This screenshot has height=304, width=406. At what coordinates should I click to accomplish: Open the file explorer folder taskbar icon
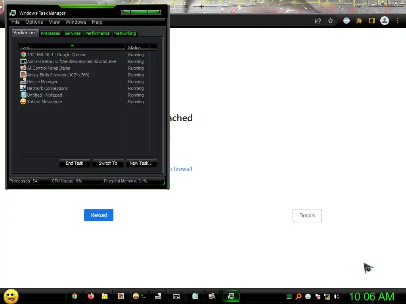point(105,296)
